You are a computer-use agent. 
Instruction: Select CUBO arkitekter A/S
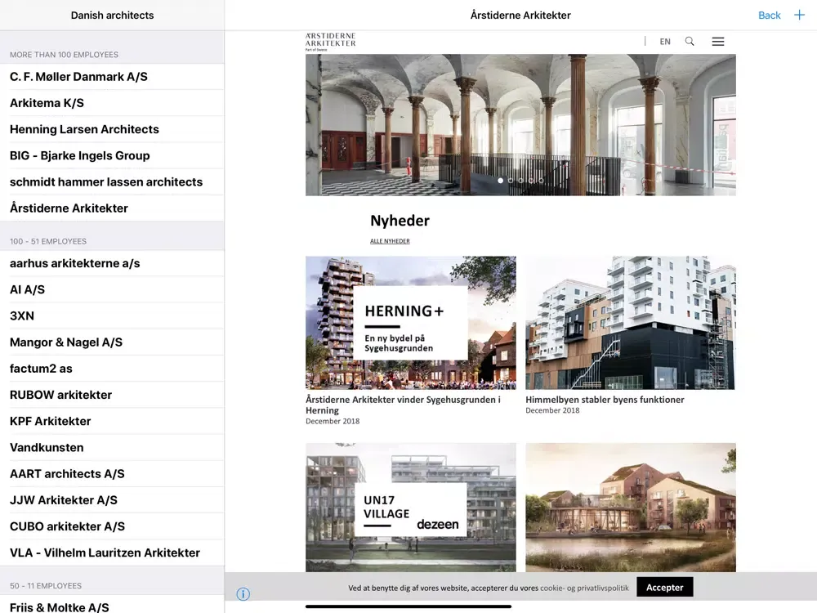coord(112,526)
